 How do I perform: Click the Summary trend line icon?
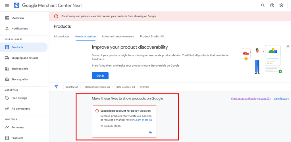click(x=7, y=127)
